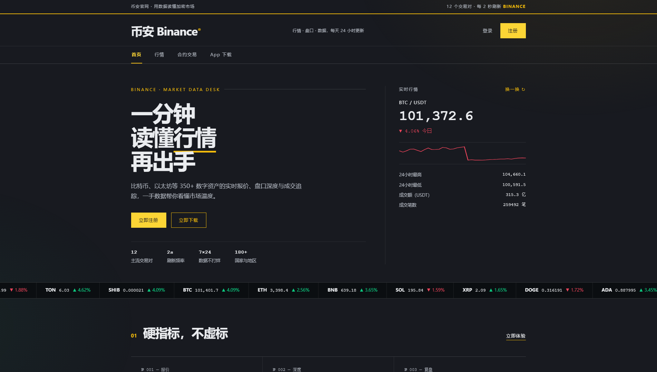Viewport: 657px width, 372px height.
Task: Click the 数据不打烊 stat
Action: point(209,256)
